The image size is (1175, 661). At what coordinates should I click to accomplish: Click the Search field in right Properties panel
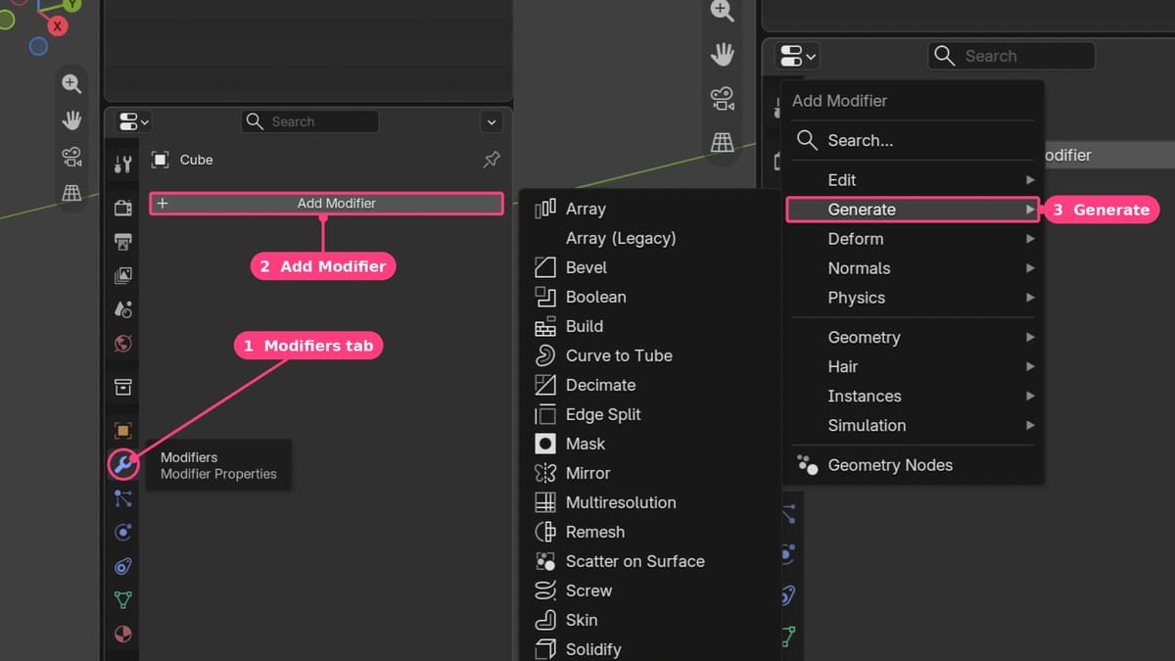[1011, 56]
